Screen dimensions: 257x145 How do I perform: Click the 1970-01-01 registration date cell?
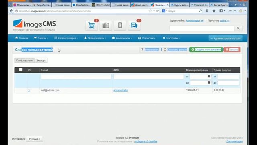tap(192, 90)
